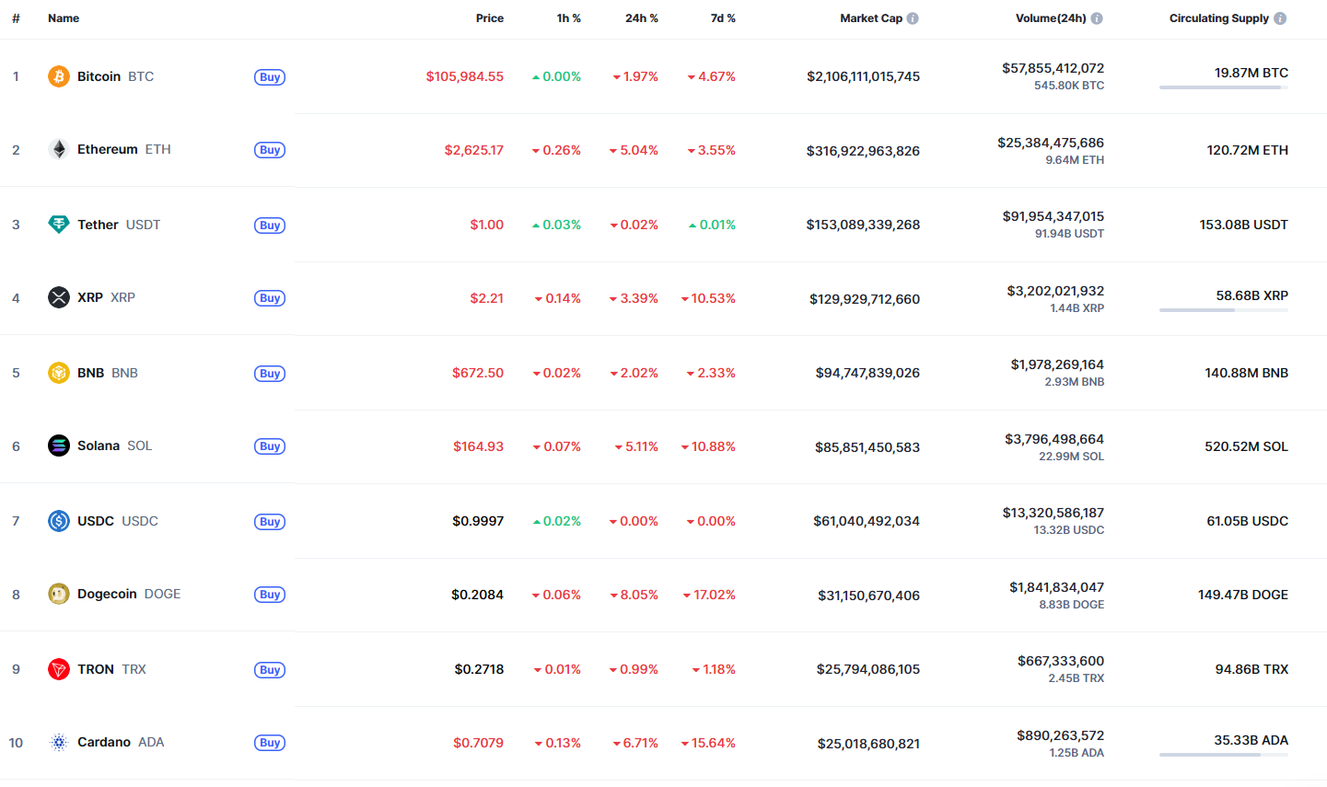This screenshot has width=1327, height=787.
Task: Buy BNB using its Buy button
Action: pos(270,374)
